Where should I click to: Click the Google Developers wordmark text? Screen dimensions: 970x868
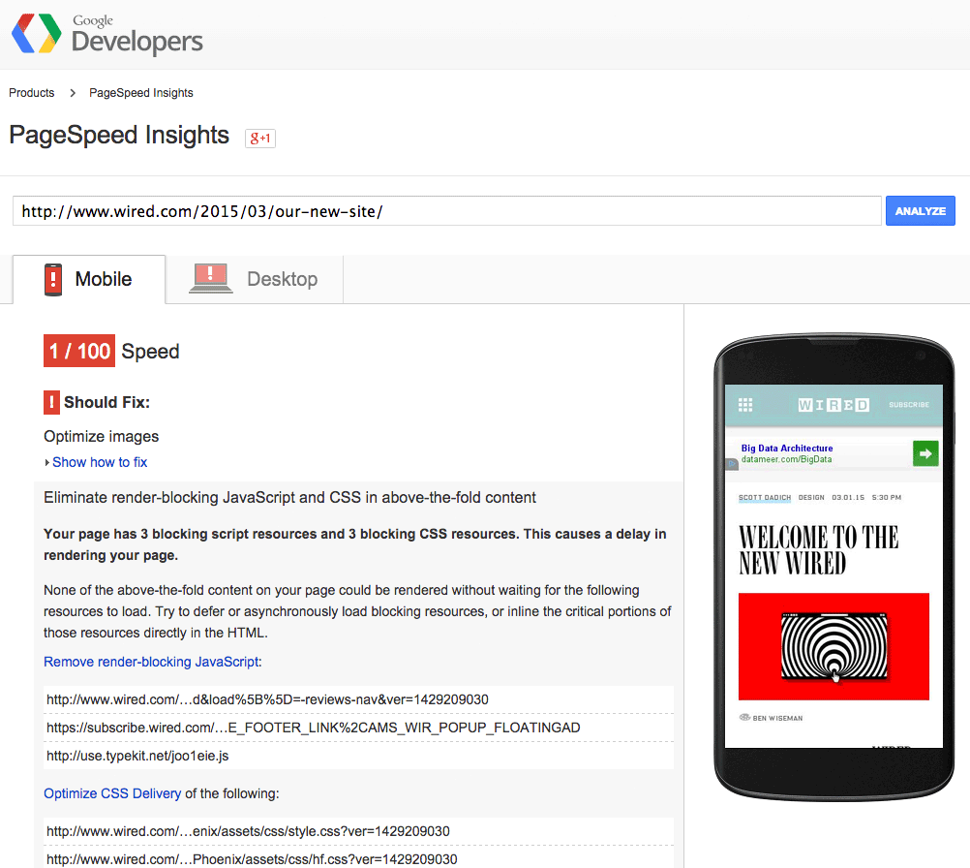coord(136,35)
